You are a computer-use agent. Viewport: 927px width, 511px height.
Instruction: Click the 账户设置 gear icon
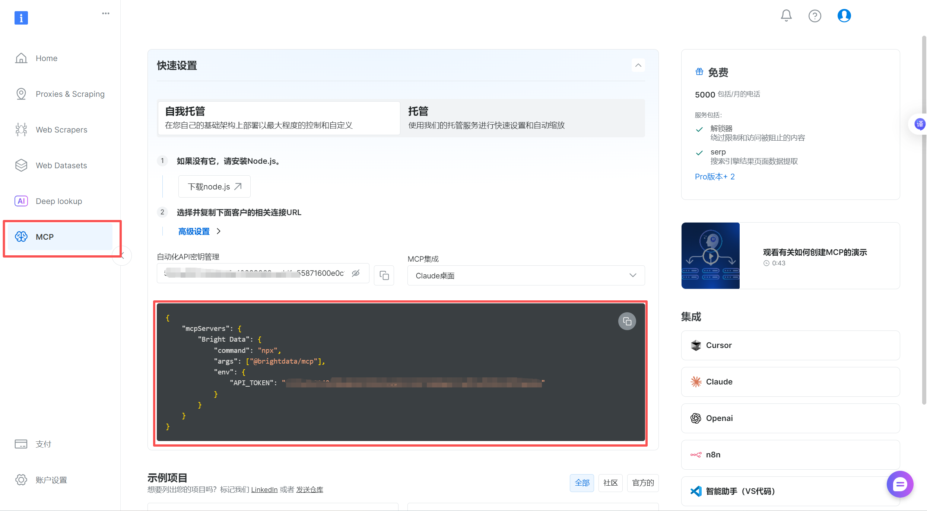(x=21, y=480)
